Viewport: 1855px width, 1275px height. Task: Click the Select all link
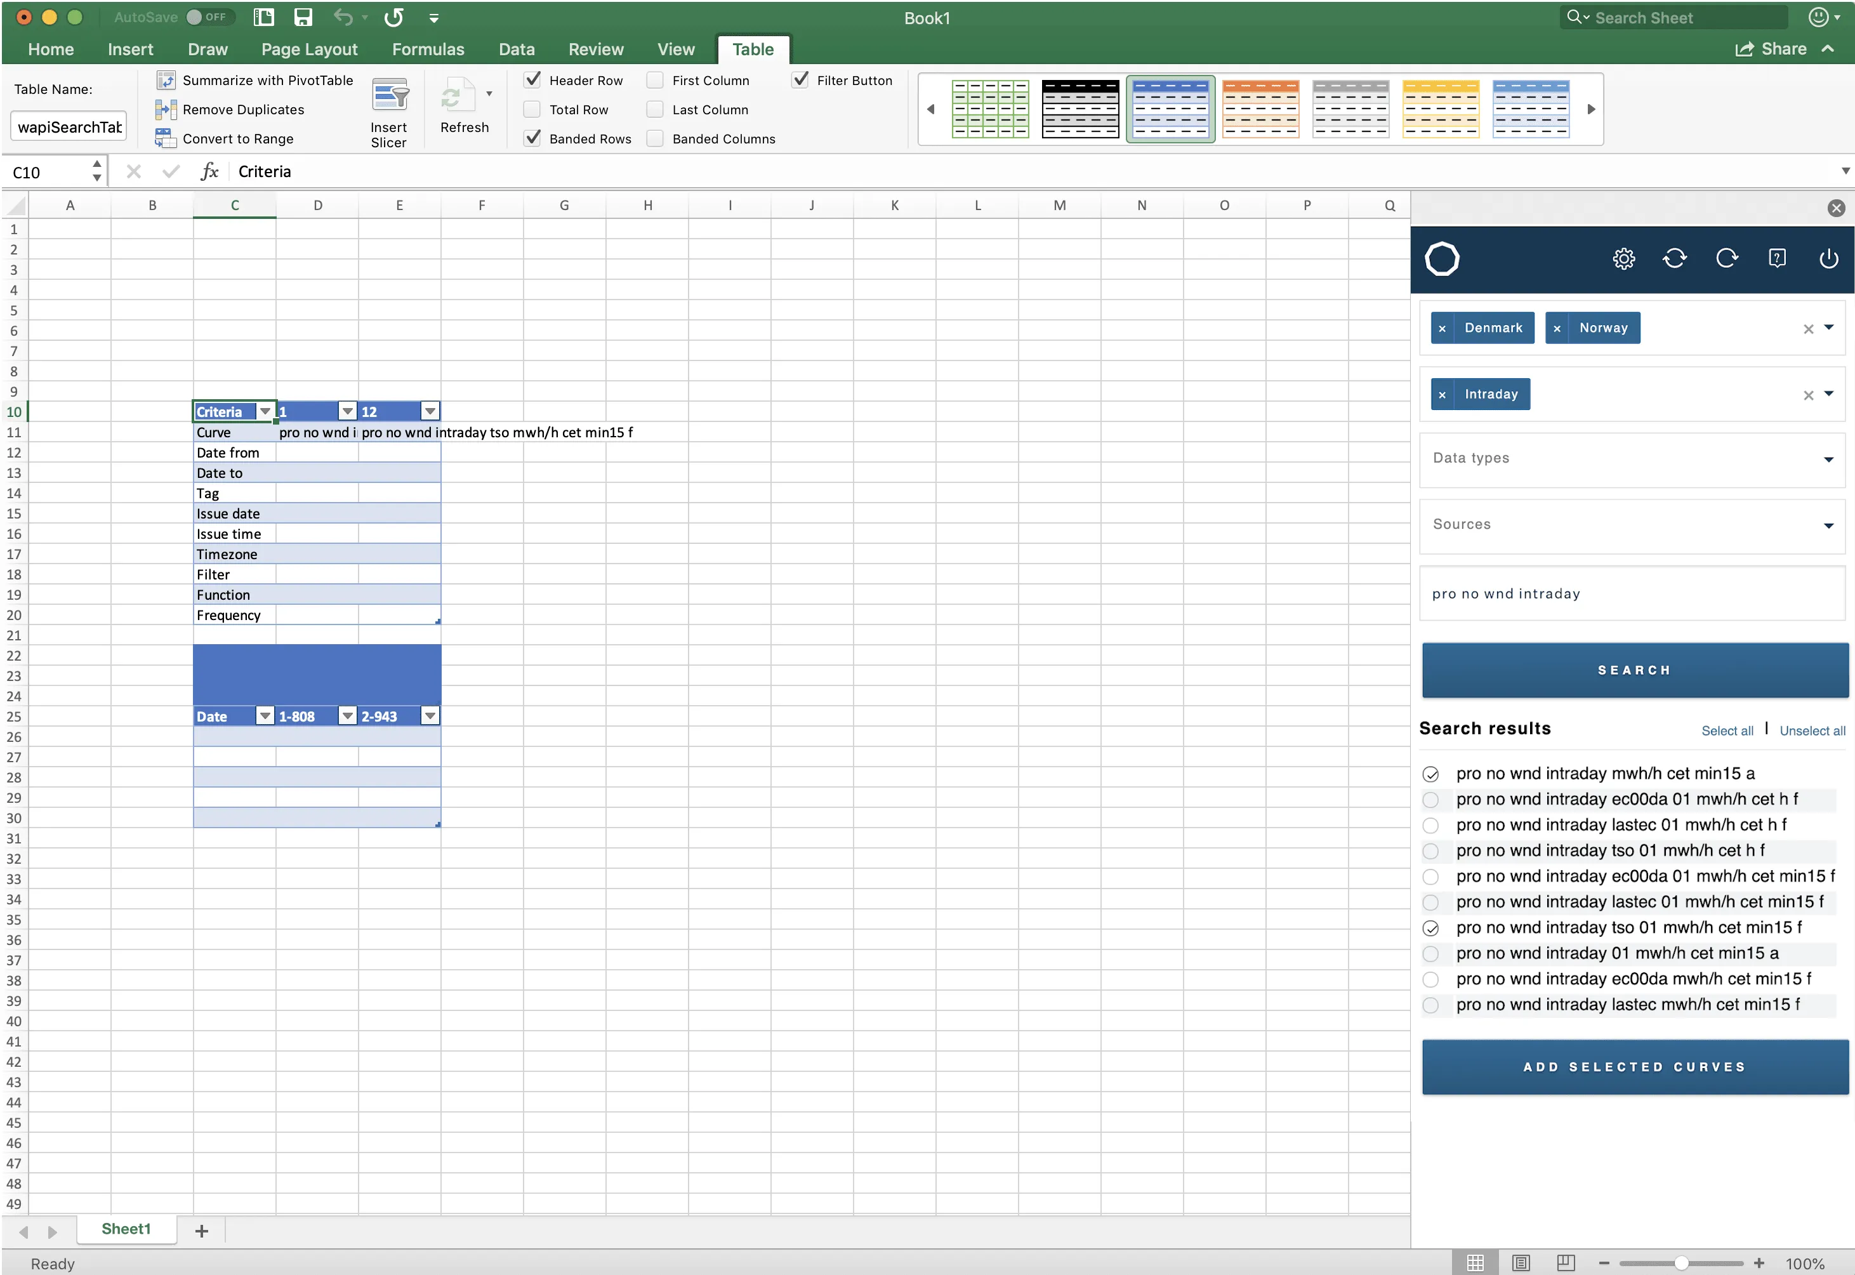tap(1726, 730)
